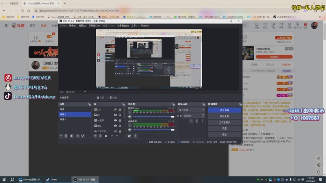
Task: Open the 文件(F) menu in OBS
Action: coord(63,26)
